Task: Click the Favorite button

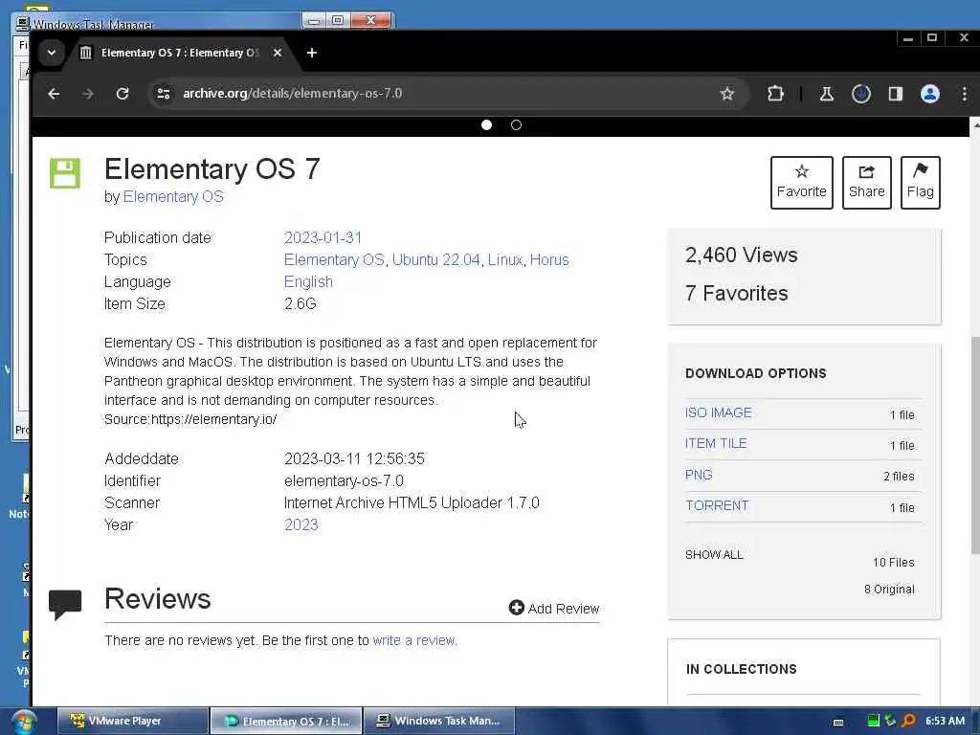Action: pos(801,183)
